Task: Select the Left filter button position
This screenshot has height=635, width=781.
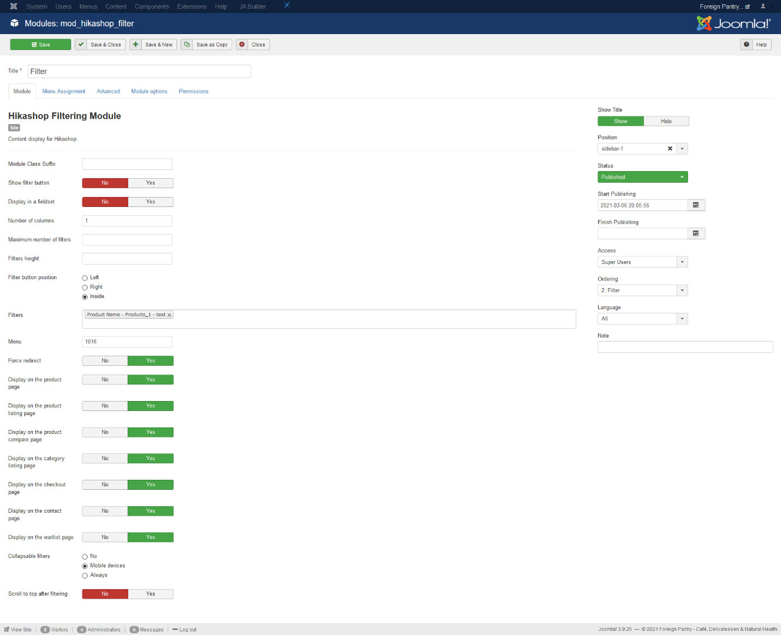Action: (85, 278)
